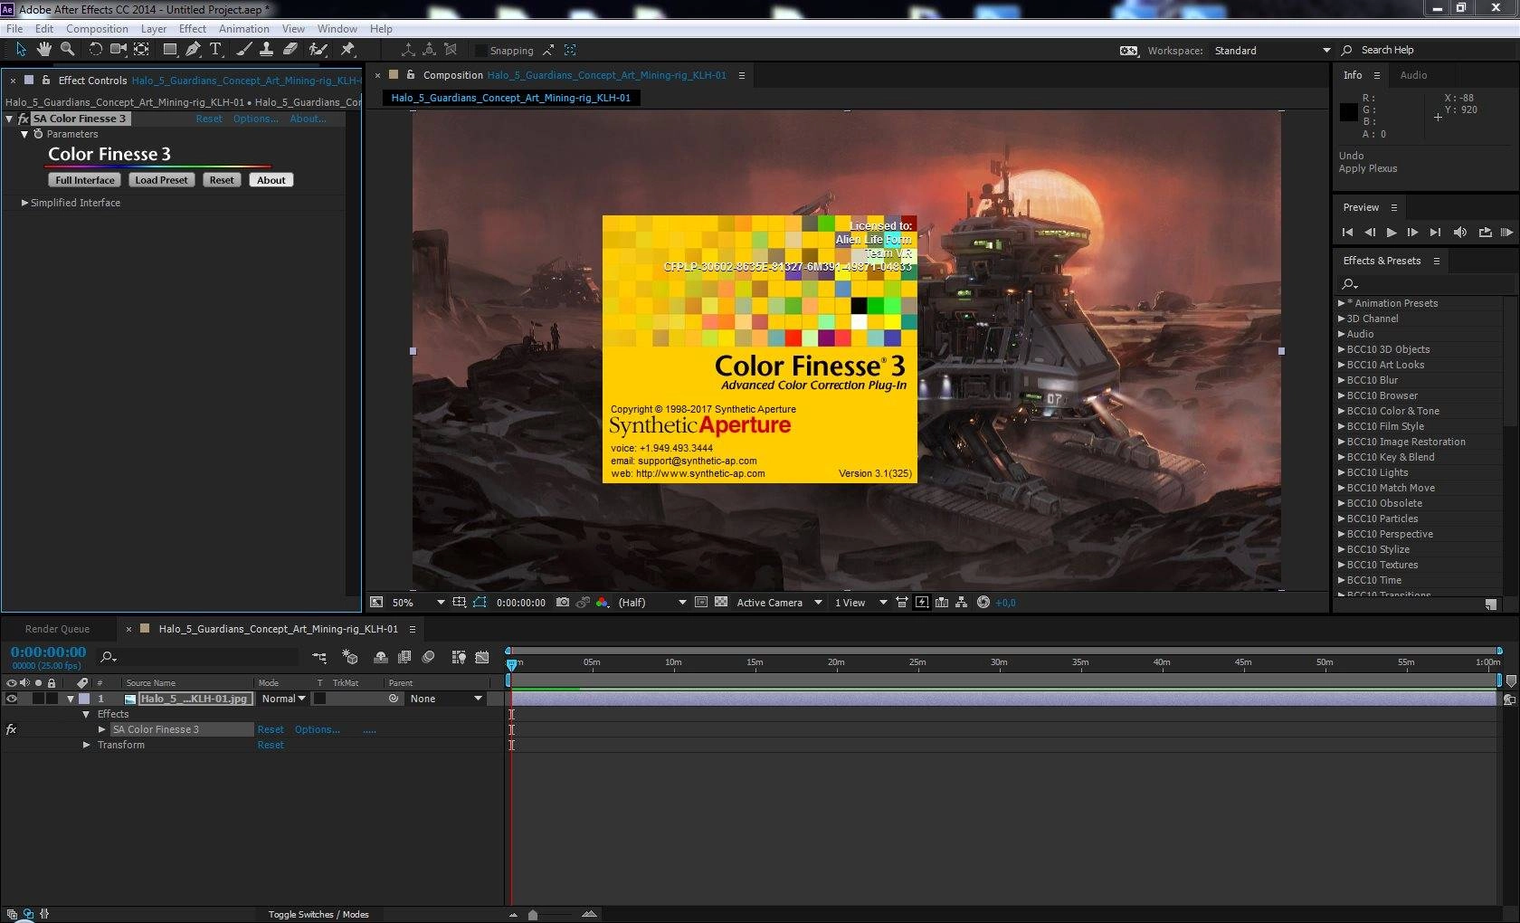Image resolution: width=1520 pixels, height=923 pixels.
Task: Select the Hand tool
Action: tap(44, 50)
